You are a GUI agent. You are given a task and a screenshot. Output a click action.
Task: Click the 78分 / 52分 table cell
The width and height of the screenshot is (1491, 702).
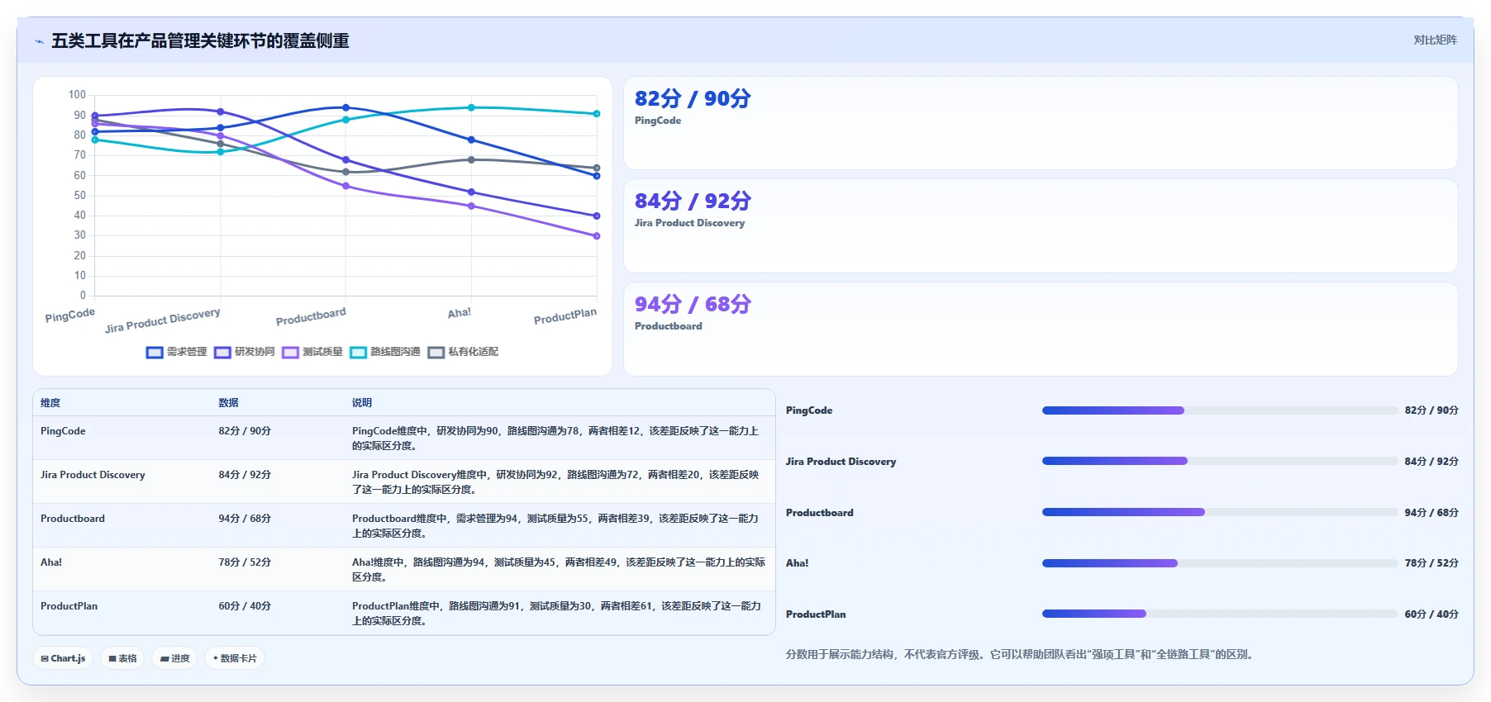coord(245,562)
